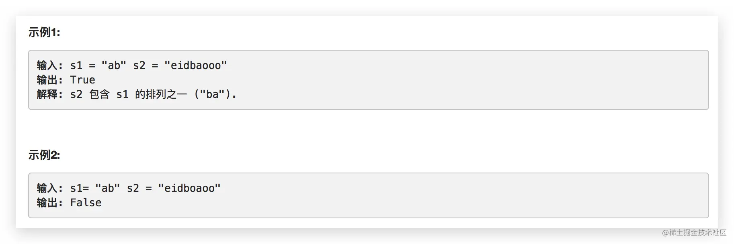Click the string "eidbaooo" in example 1
This screenshot has height=244, width=734.
196,65
